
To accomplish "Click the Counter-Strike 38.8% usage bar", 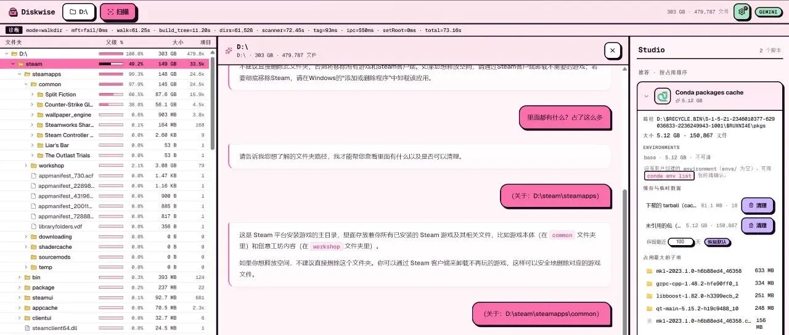I will (111, 105).
